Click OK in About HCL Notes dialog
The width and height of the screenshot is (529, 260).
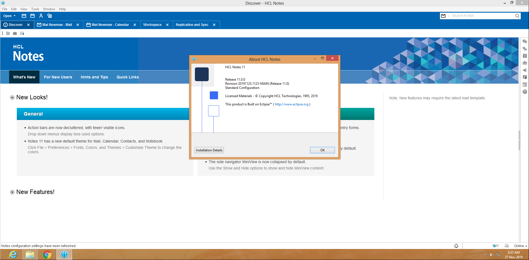click(322, 150)
